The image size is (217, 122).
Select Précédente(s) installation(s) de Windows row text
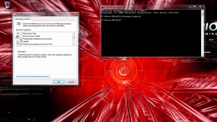click(37, 39)
